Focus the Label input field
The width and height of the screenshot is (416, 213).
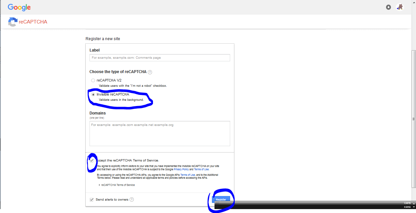pyautogui.click(x=160, y=58)
